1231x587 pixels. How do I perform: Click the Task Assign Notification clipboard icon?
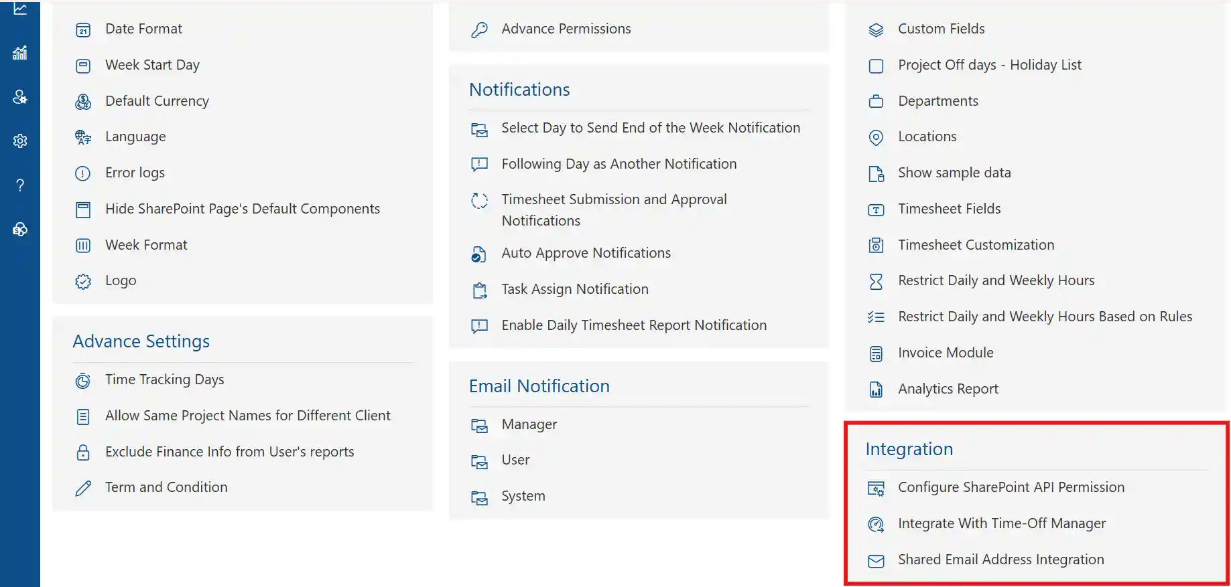tap(480, 290)
